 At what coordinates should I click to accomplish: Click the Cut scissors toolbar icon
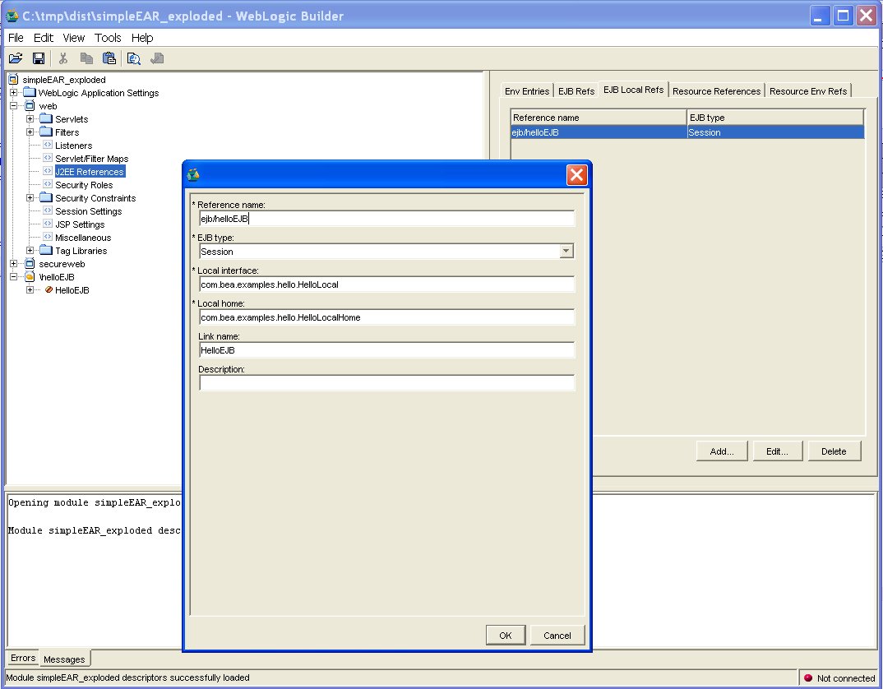63,58
